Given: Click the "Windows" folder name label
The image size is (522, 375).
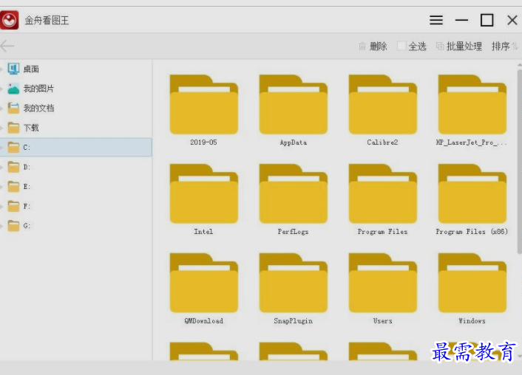Looking at the screenshot, I should click(x=472, y=321).
